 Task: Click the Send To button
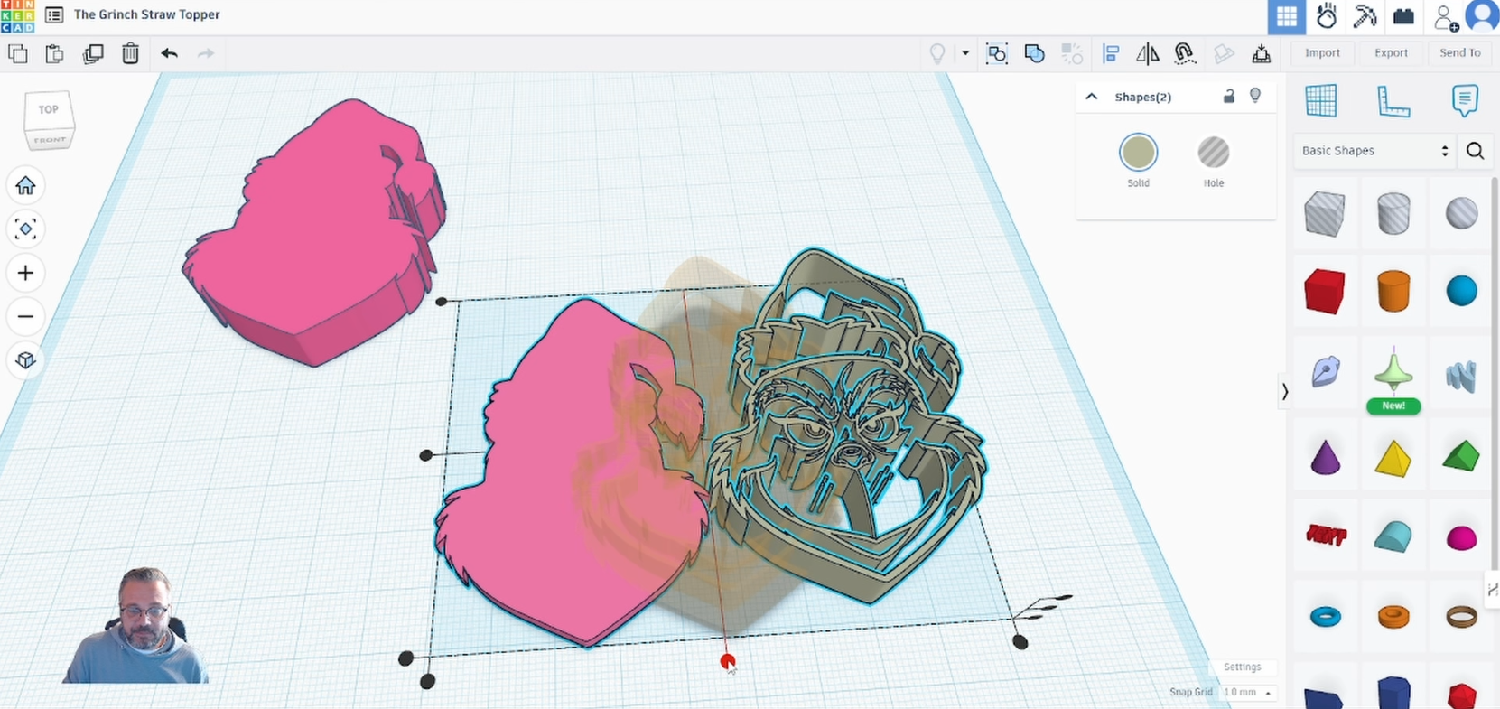[x=1459, y=53]
